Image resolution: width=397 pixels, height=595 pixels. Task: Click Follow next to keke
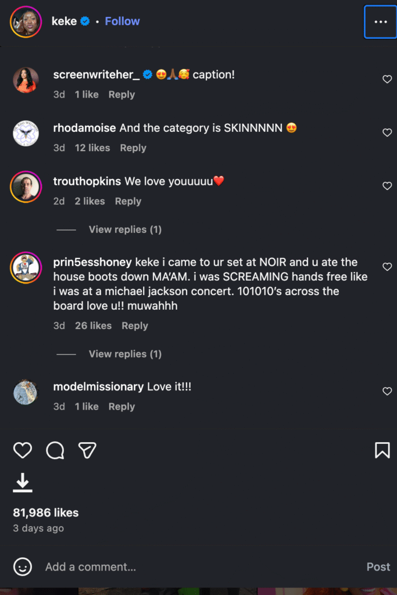122,21
